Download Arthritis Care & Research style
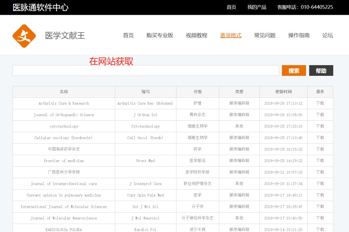The height and width of the screenshot is (232, 349). click(x=320, y=103)
